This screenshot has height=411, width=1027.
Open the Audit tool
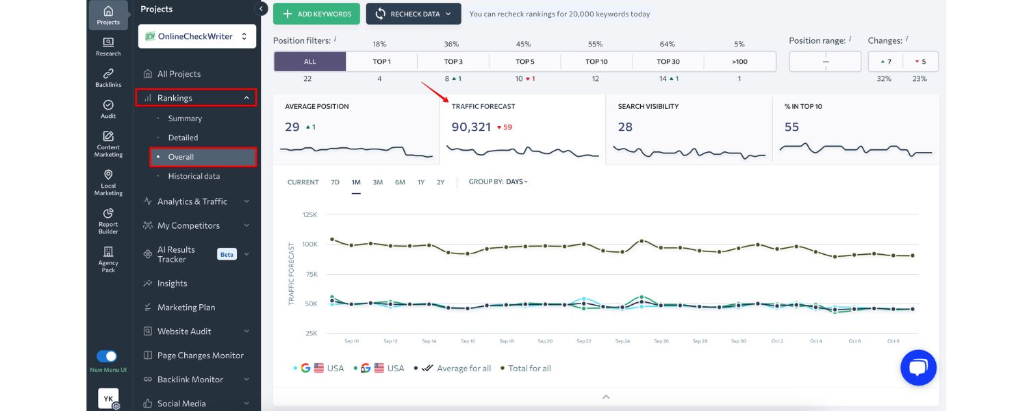tap(107, 108)
